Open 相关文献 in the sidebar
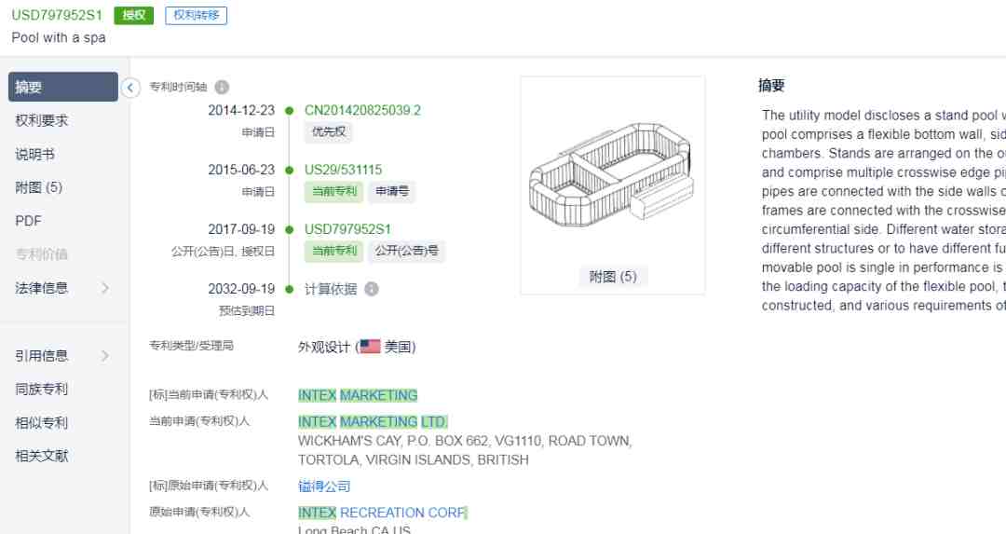This screenshot has height=534, width=1006. [x=42, y=456]
